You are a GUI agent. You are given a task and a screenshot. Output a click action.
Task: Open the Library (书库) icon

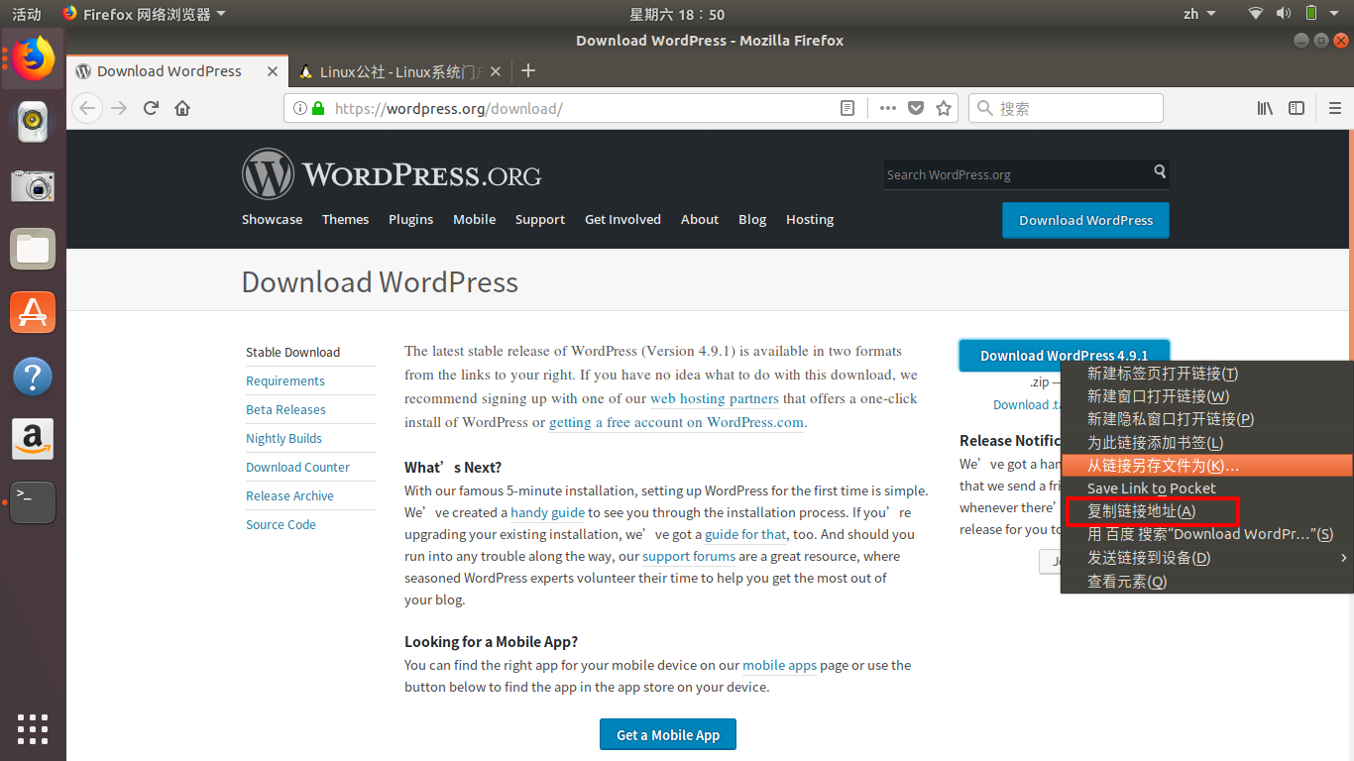point(1265,108)
